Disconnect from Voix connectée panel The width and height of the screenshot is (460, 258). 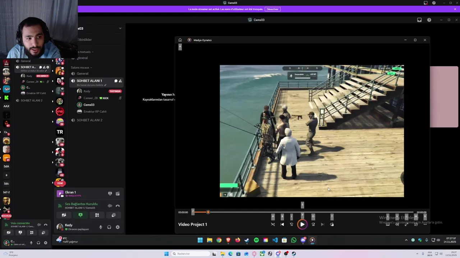click(46, 225)
